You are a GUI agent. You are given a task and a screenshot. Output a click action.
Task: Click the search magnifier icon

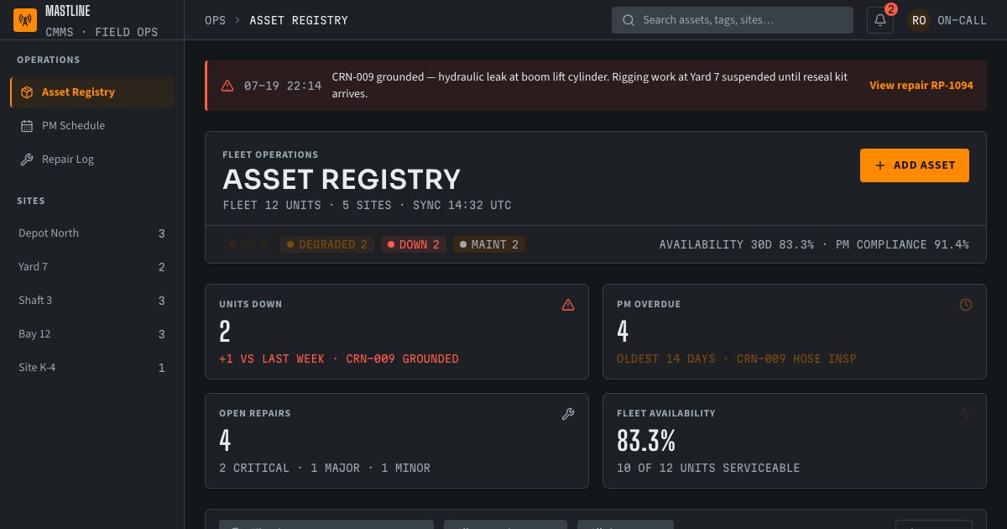(x=629, y=20)
